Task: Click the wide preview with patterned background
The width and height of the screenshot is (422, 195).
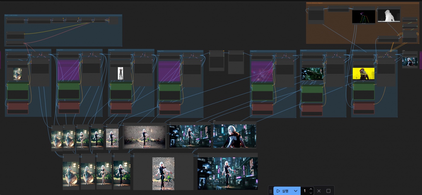Action: (x=144, y=137)
